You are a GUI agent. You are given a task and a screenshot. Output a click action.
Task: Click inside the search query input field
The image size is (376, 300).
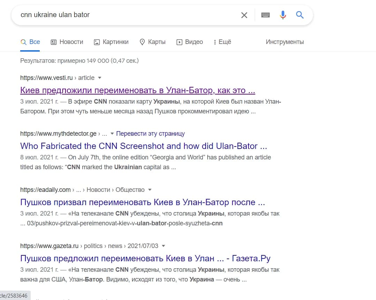pyautogui.click(x=105, y=15)
